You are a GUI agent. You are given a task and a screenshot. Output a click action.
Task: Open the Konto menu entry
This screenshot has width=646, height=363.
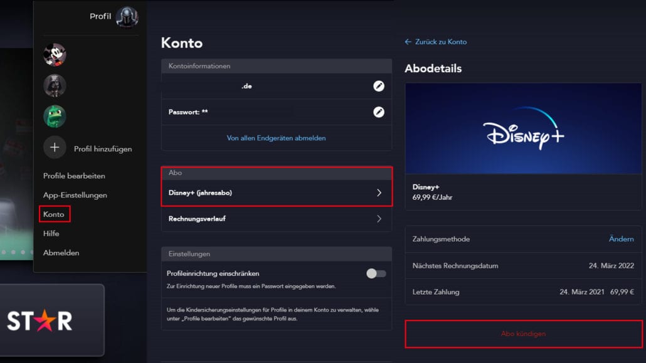tap(54, 214)
